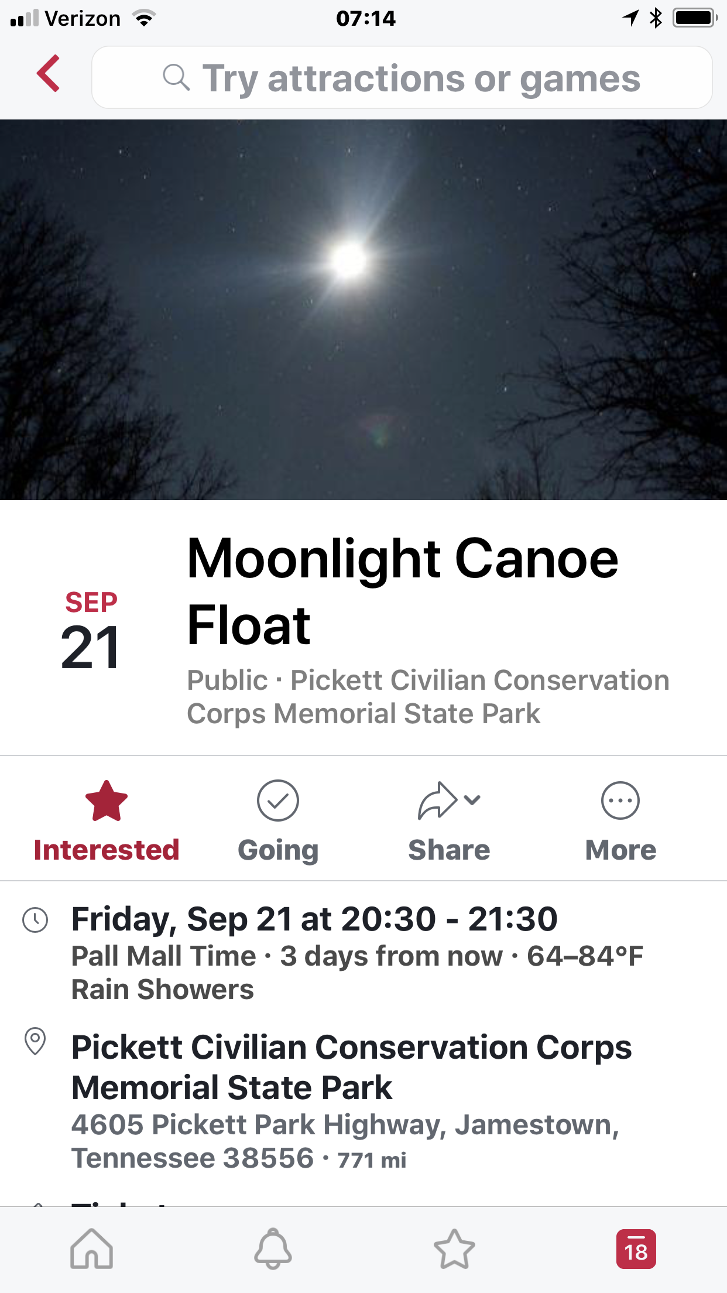Open the star saved events tab
Image resolution: width=727 pixels, height=1293 pixels.
pos(454,1248)
